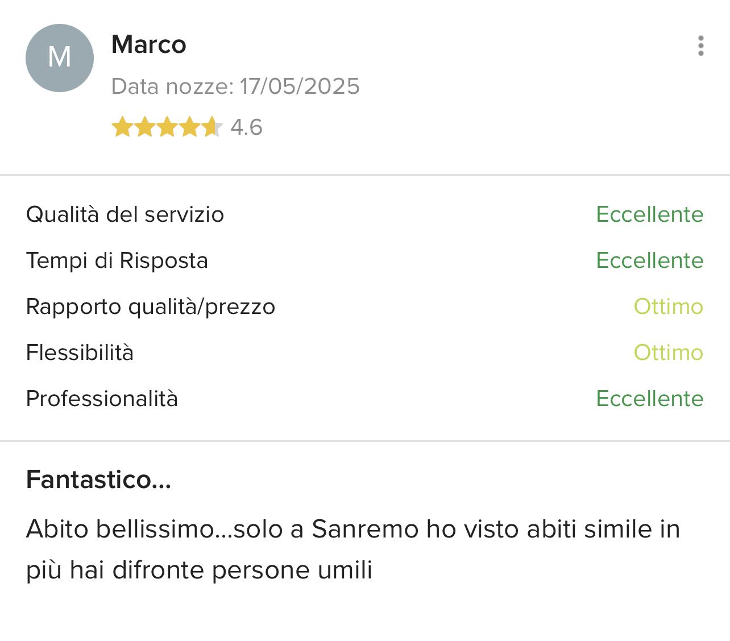Select the Professionalità label
Screen dimensions: 730x641
(x=102, y=399)
